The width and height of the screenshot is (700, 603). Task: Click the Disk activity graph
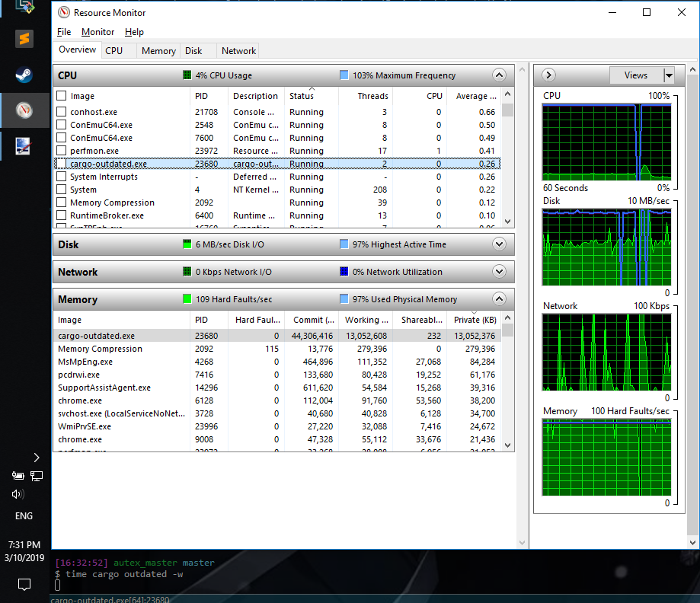pyautogui.click(x=606, y=247)
